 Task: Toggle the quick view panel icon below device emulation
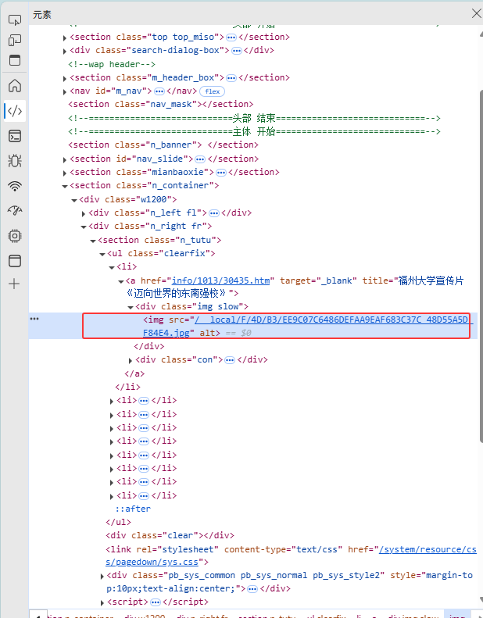pos(15,60)
